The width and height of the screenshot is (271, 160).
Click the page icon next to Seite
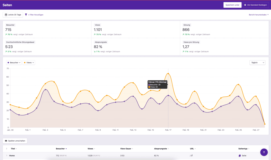pyautogui.click(x=240, y=156)
